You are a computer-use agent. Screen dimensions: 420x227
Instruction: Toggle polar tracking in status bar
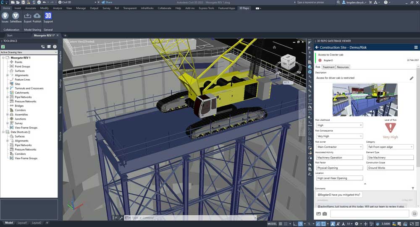coord(301,224)
